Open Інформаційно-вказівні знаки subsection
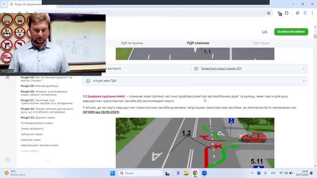Image resolution: width=317 pixels, height=178 pixels. point(40,145)
